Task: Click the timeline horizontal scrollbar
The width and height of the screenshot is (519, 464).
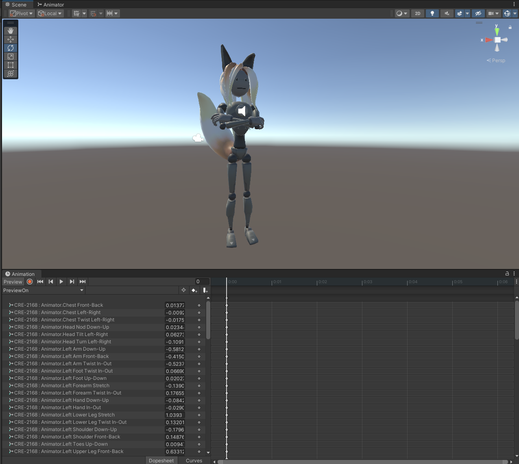Action: (362, 462)
